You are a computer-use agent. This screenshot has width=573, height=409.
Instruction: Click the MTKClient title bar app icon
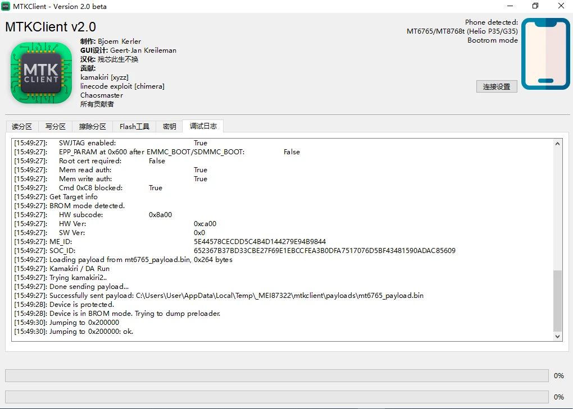6,6
